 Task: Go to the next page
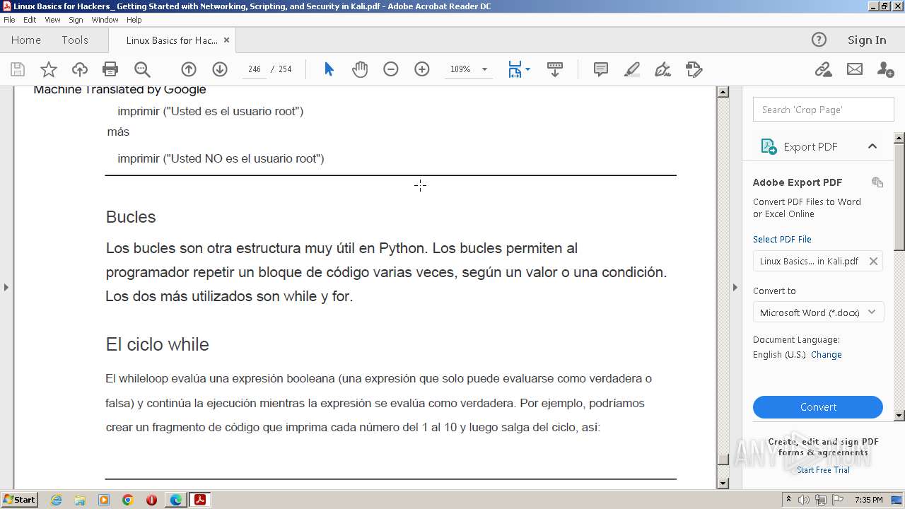220,69
